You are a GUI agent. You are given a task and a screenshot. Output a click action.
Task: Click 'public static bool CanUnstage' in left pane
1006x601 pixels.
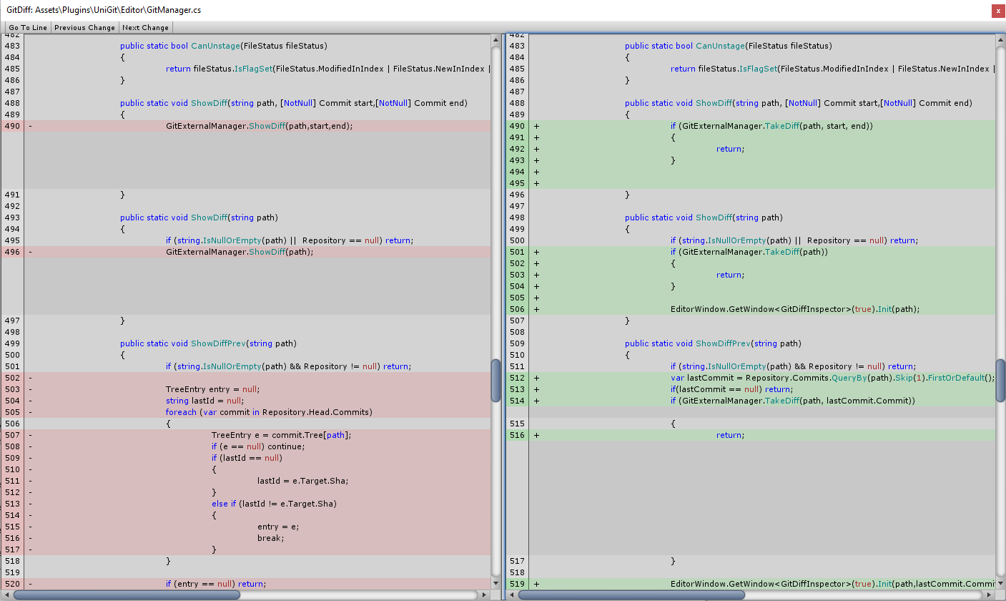click(223, 46)
